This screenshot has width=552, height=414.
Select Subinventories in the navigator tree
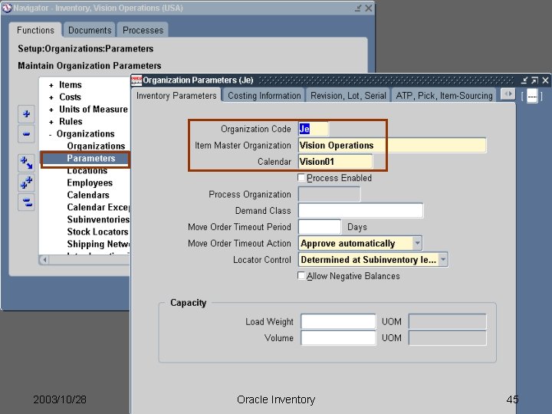[98, 220]
